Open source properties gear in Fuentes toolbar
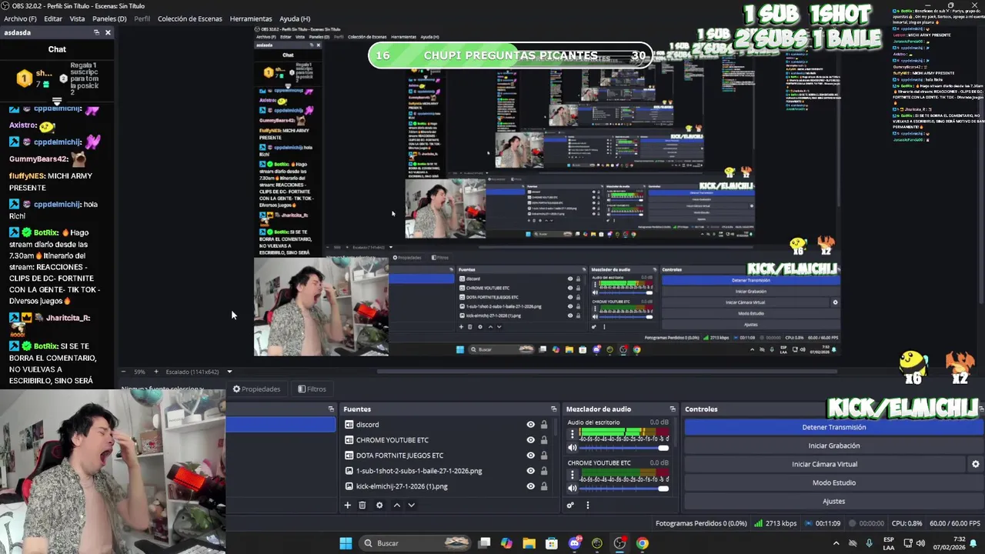The image size is (985, 554). point(379,506)
